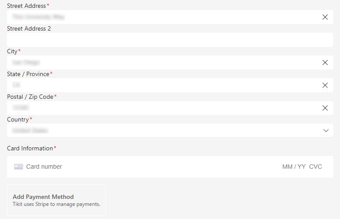Focus the Street Address input
The width and height of the screenshot is (340, 219).
pos(162,17)
